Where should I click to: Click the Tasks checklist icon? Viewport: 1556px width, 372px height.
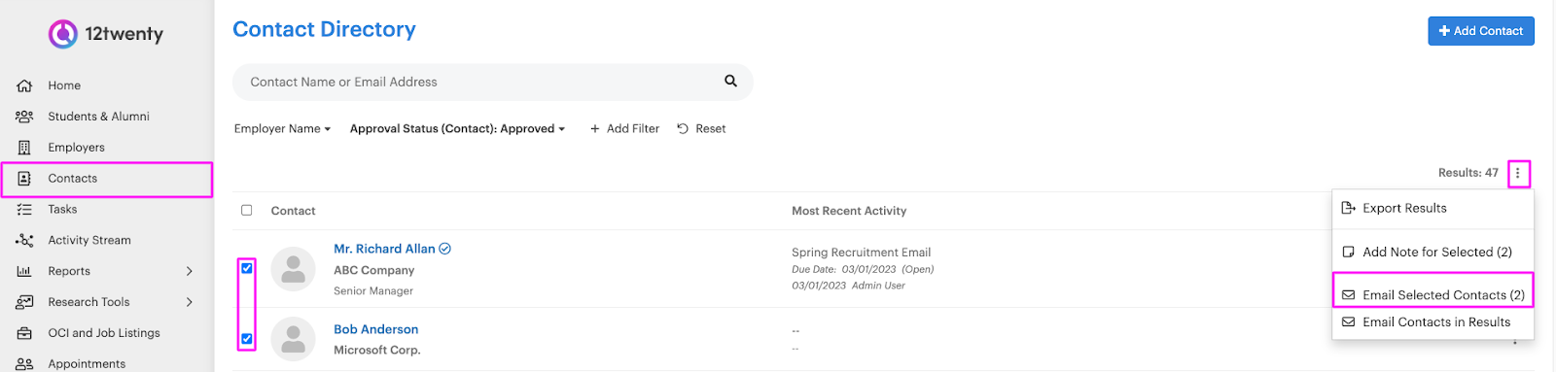pos(24,209)
